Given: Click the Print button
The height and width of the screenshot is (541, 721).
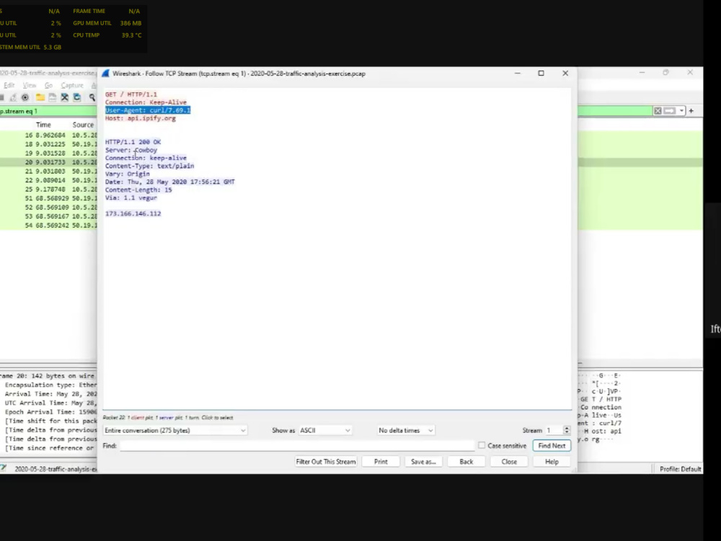Looking at the screenshot, I should coord(381,462).
